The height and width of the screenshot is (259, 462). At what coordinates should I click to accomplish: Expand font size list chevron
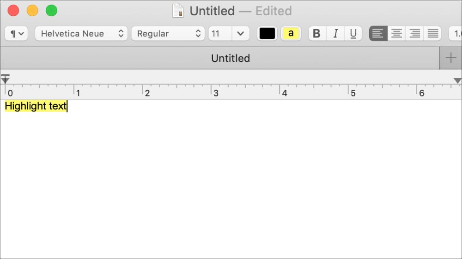[240, 34]
